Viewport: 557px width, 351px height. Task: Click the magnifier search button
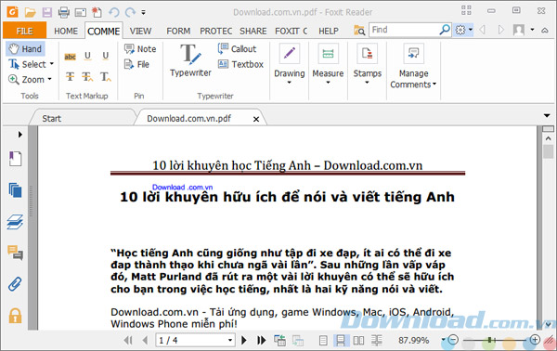445,30
